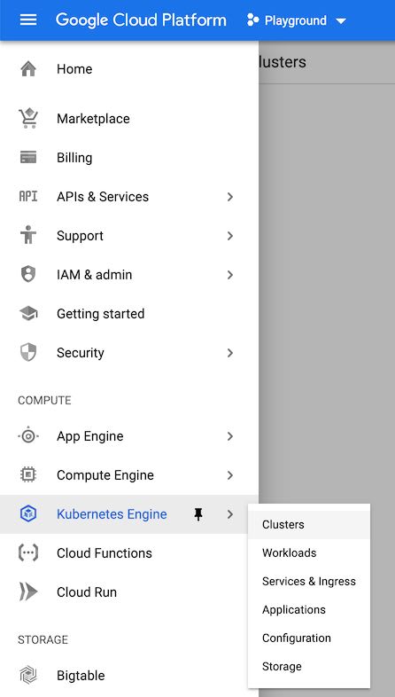Expand Compute Engine submenu chevron
This screenshot has width=395, height=697.
tap(230, 475)
